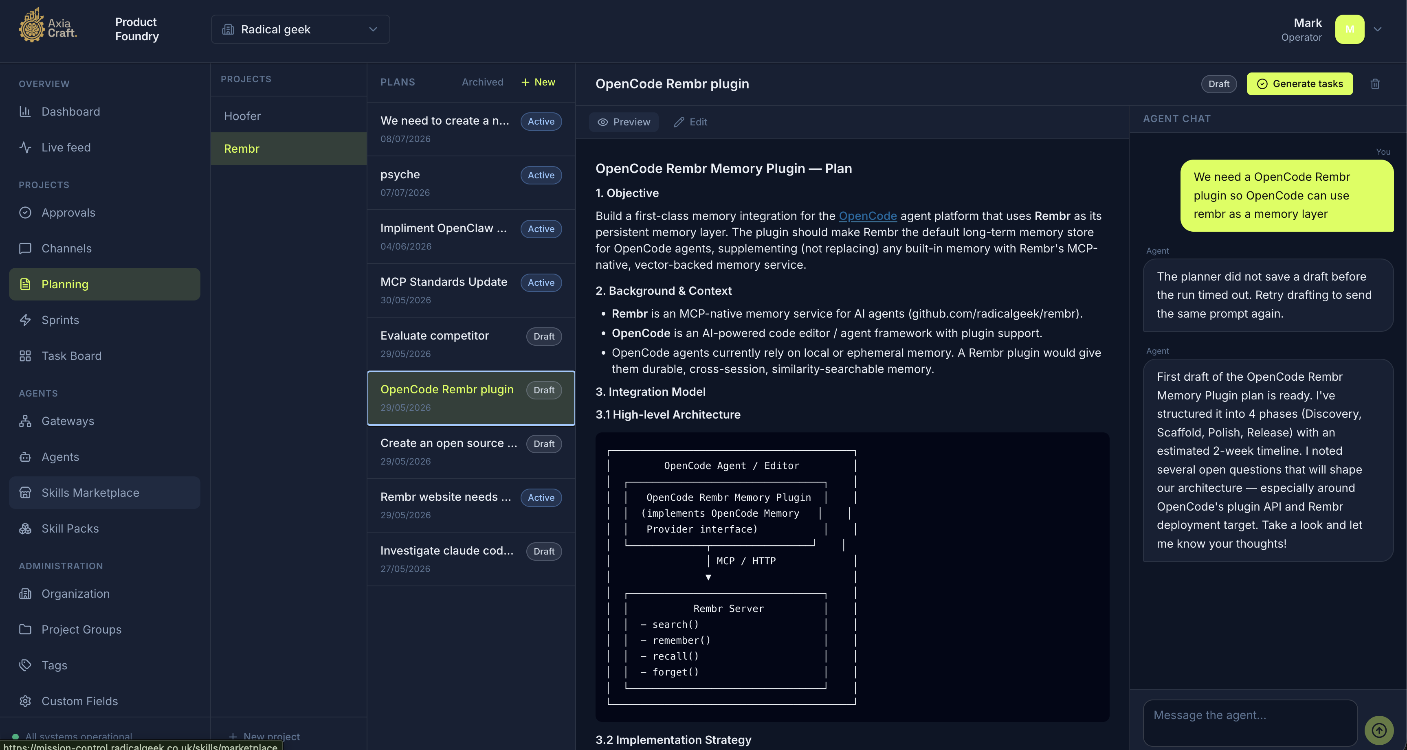Click the Organization building icon
Screen dimensions: 1407x750
[25, 593]
